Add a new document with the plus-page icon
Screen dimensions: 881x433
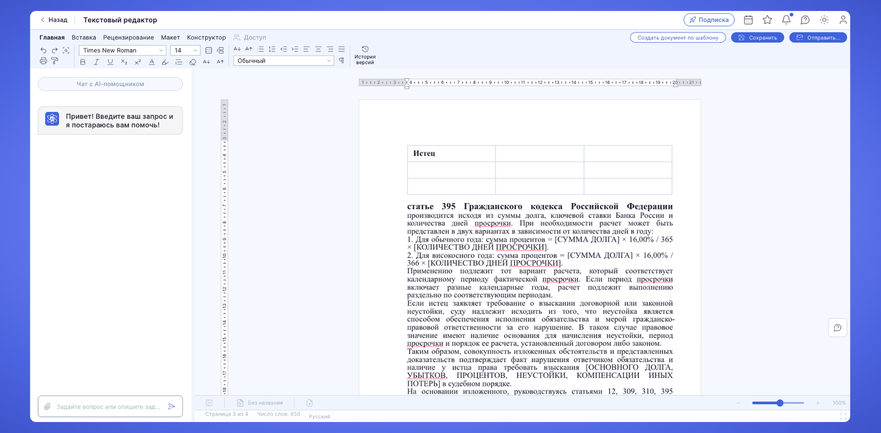[x=310, y=403]
